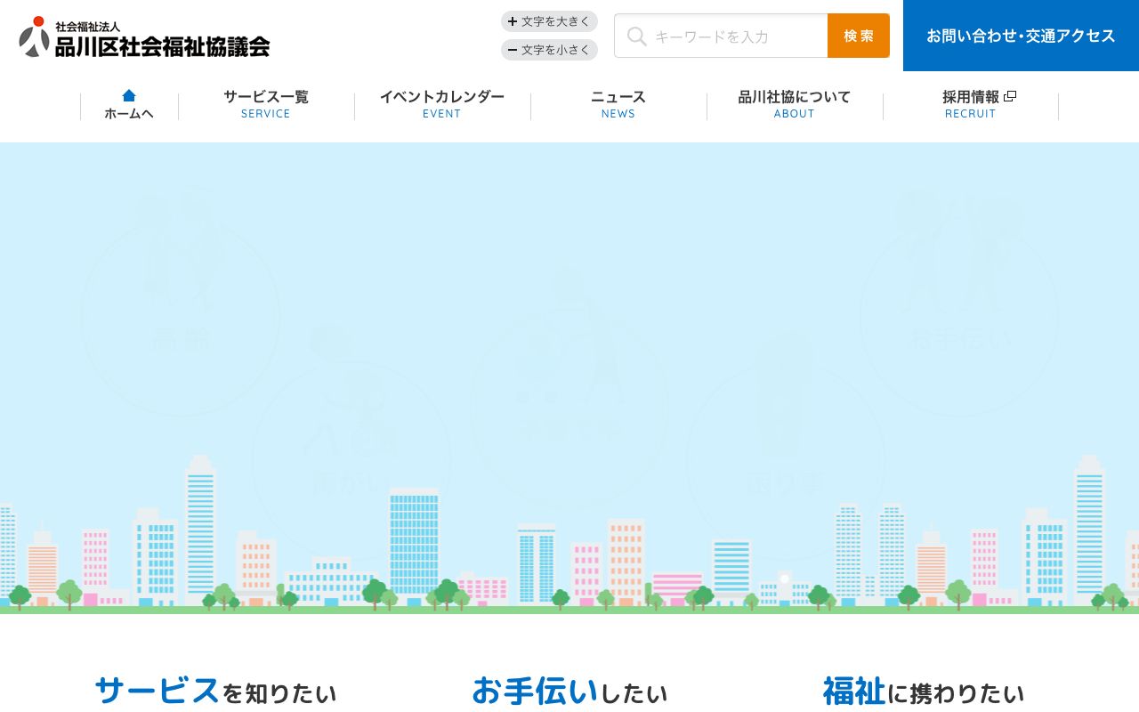Click inside the キーワードを入力 search field
1139x712 pixels.
point(730,36)
